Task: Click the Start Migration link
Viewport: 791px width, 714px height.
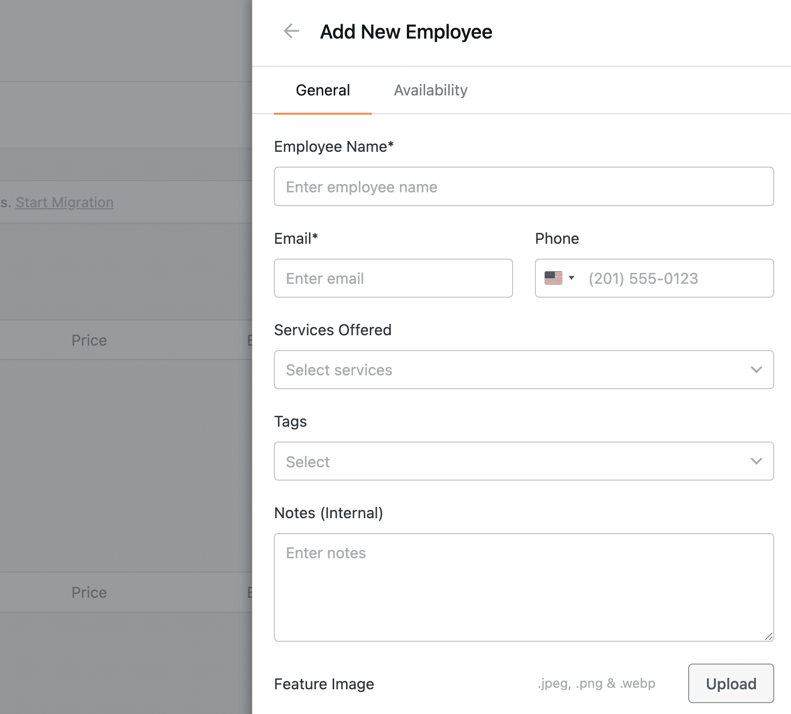Action: pyautogui.click(x=64, y=202)
